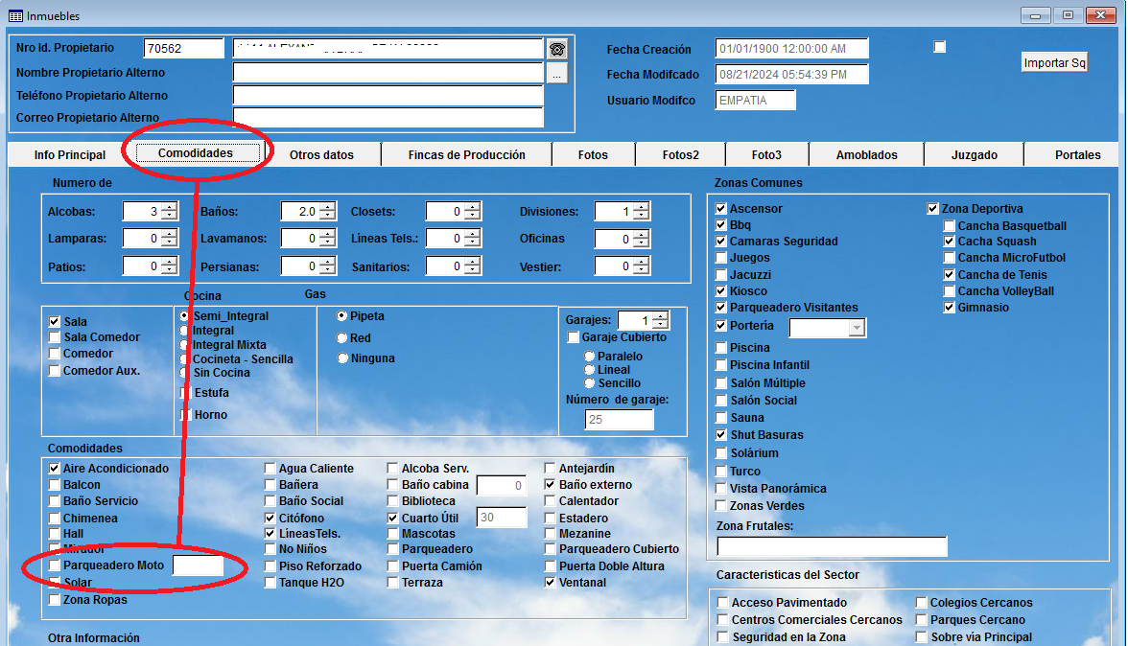This screenshot has height=646, width=1128.
Task: Increase the Alcobas spinner value
Action: [169, 208]
